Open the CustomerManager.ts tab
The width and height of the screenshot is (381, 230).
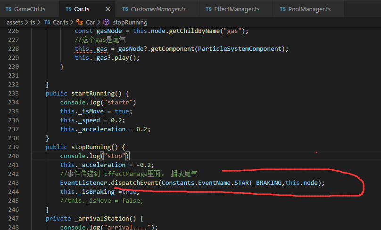(158, 9)
